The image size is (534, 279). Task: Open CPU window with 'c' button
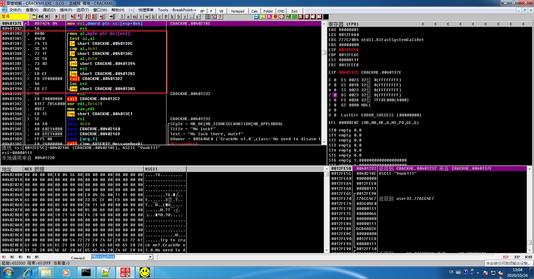tap(160, 17)
